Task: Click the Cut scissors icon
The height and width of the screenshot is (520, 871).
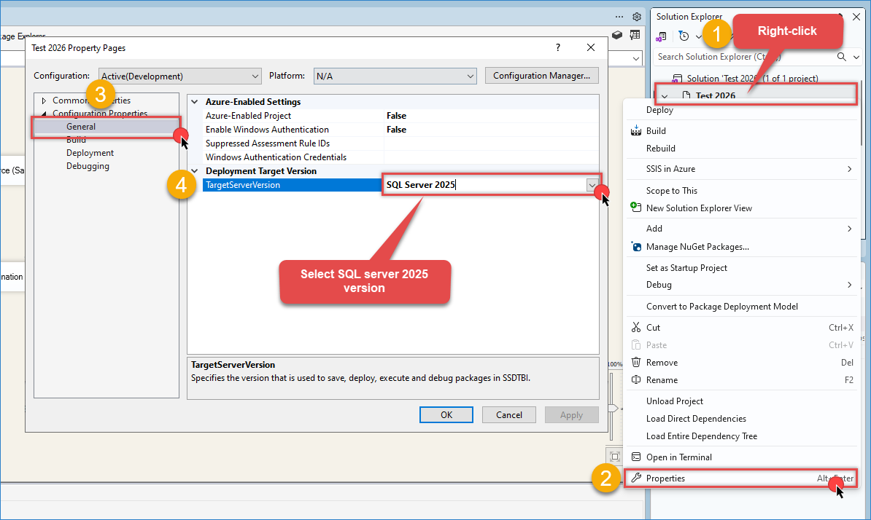Action: (635, 328)
